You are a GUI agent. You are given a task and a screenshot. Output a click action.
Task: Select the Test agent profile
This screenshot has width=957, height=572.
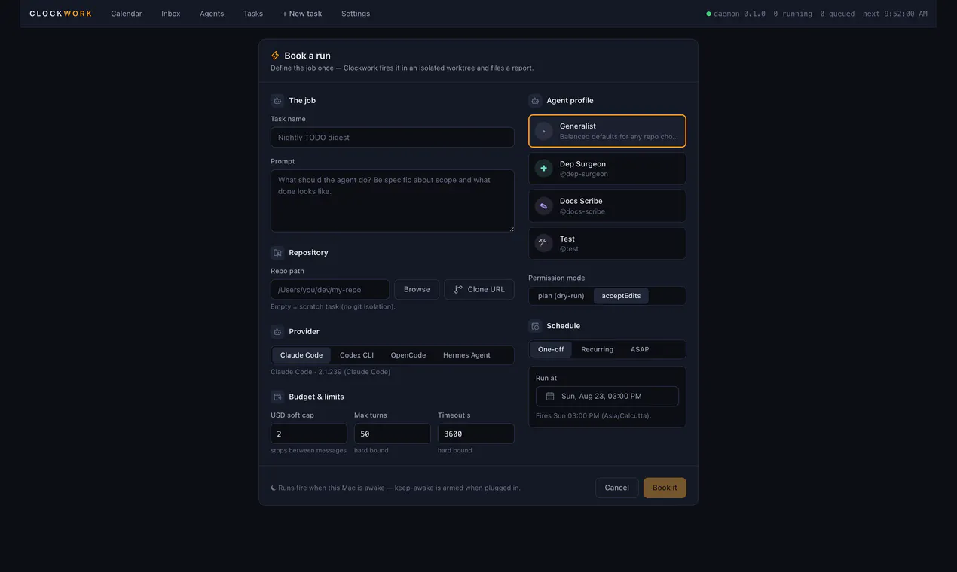(x=607, y=243)
